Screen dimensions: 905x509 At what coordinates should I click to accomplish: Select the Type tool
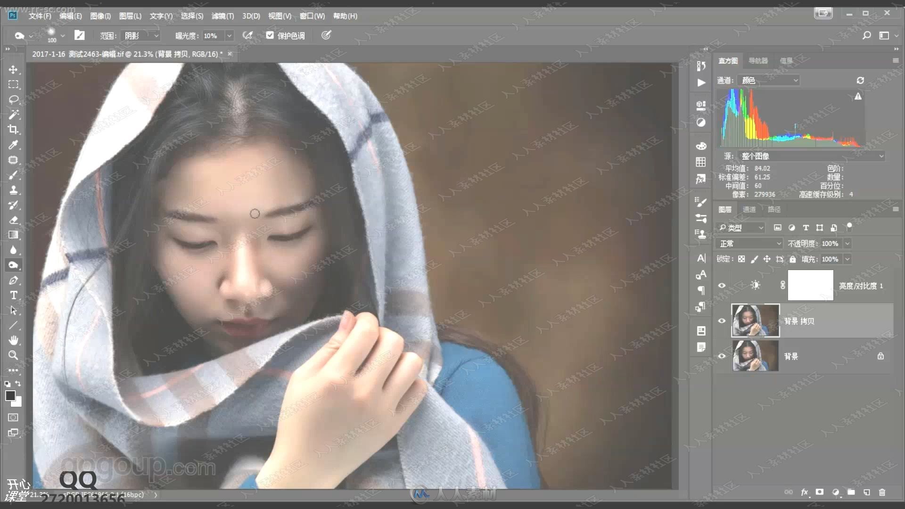13,296
